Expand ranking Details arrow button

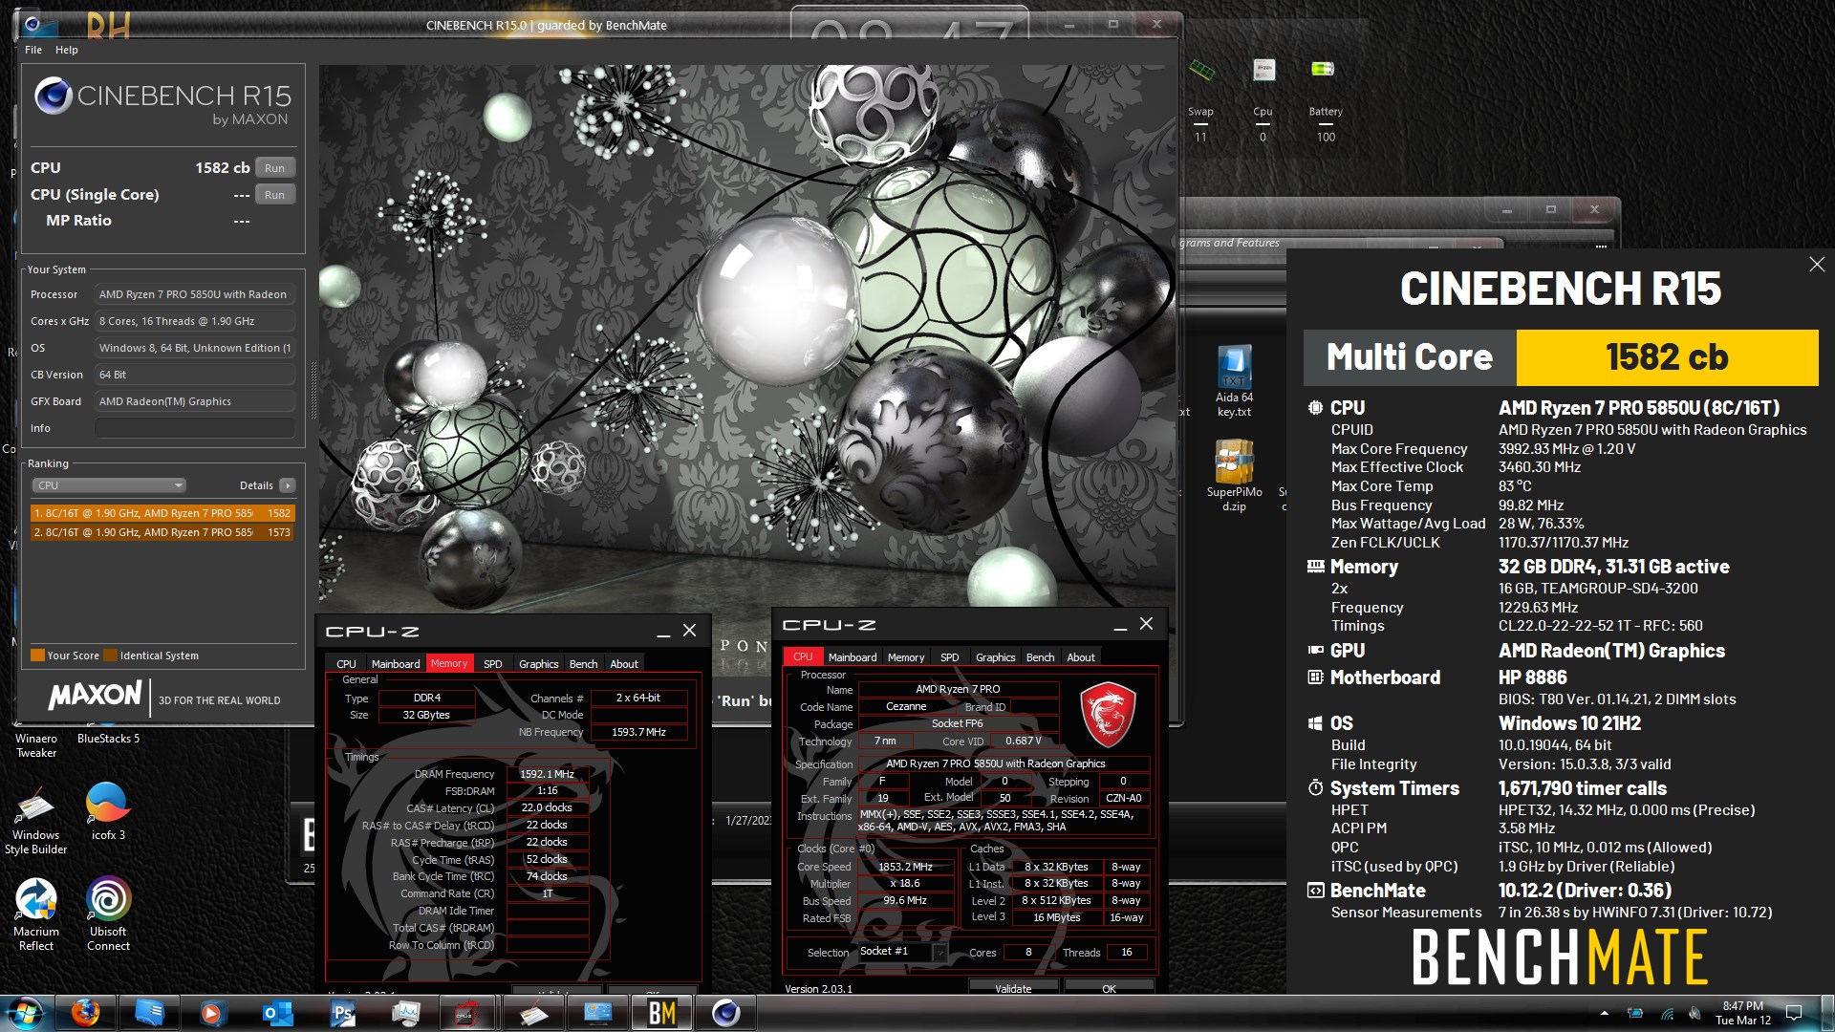[287, 485]
